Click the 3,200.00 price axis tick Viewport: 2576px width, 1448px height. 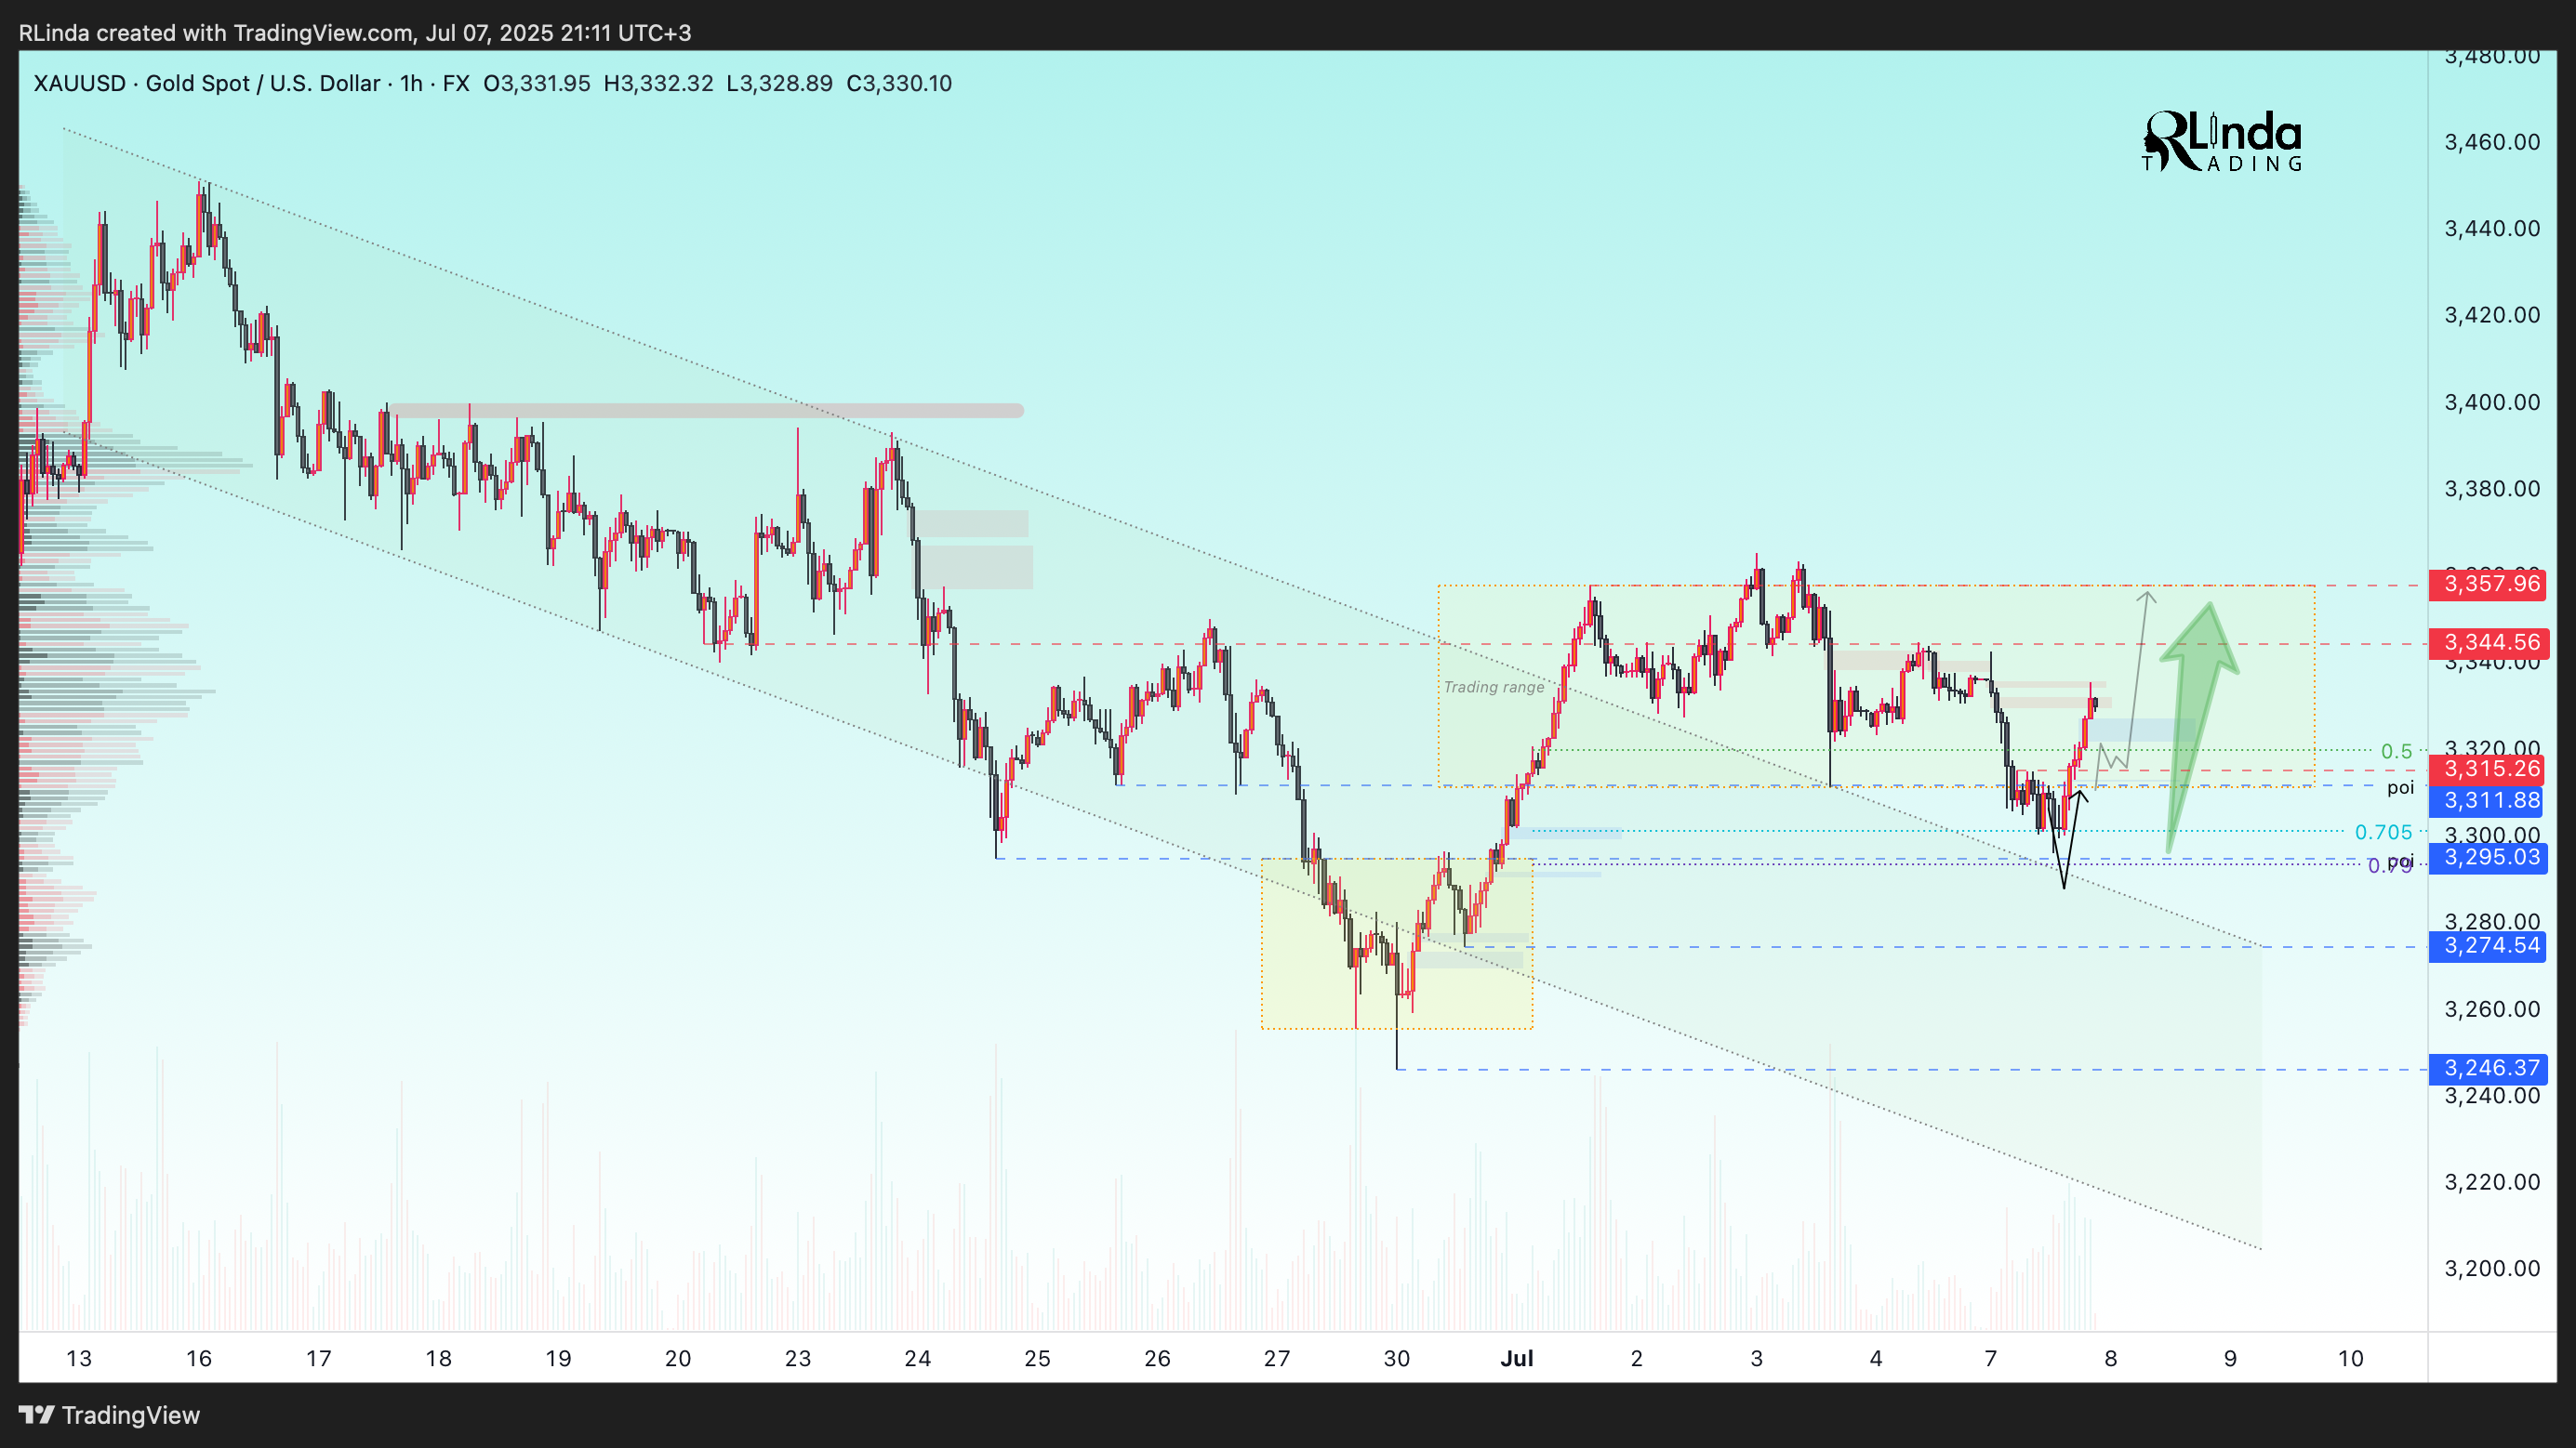[x=2492, y=1270]
